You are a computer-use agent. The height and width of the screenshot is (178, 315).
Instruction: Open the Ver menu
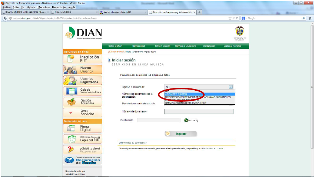point(23,7)
